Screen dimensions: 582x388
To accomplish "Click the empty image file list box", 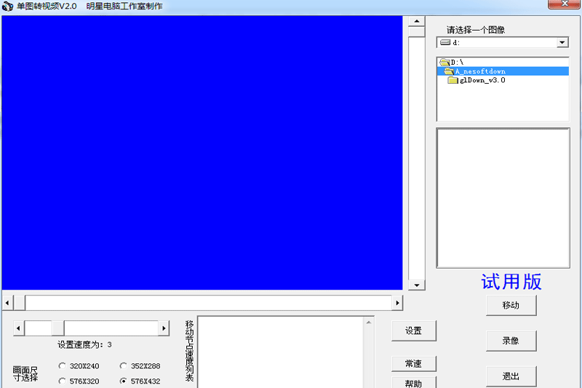I will coord(503,198).
